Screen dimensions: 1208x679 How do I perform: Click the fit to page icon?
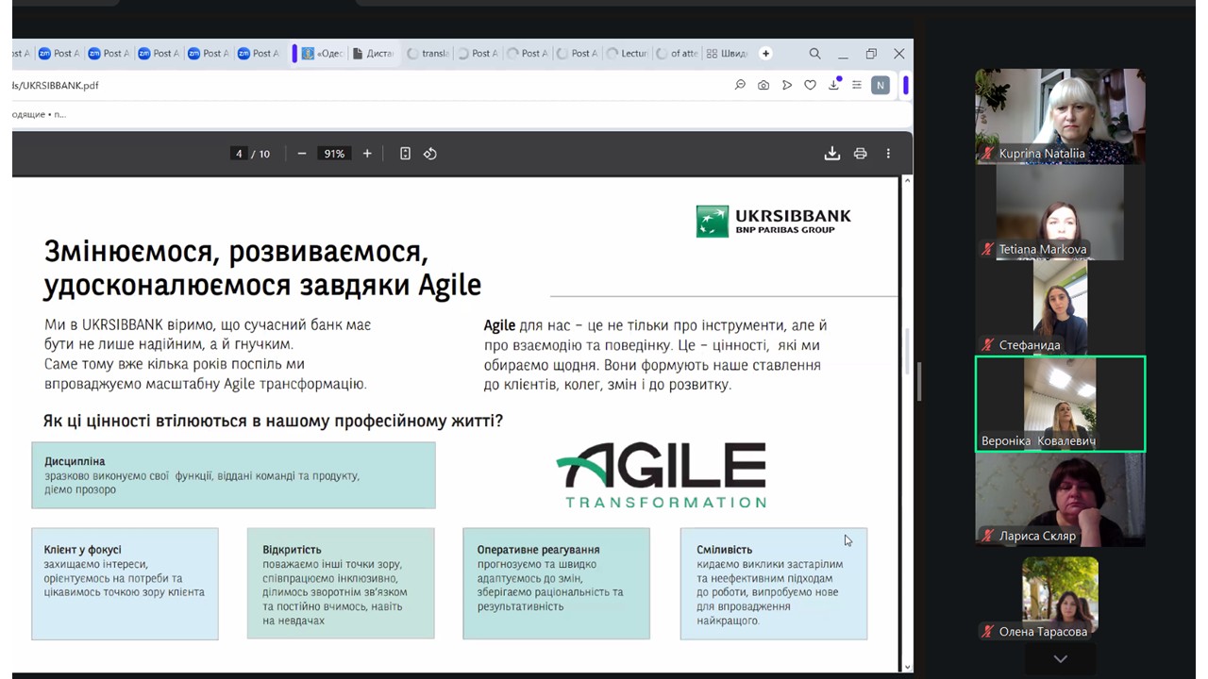(x=405, y=154)
